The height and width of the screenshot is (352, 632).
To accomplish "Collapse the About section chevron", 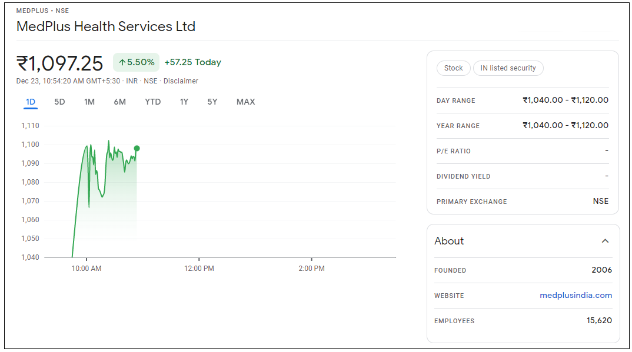I will 605,241.
